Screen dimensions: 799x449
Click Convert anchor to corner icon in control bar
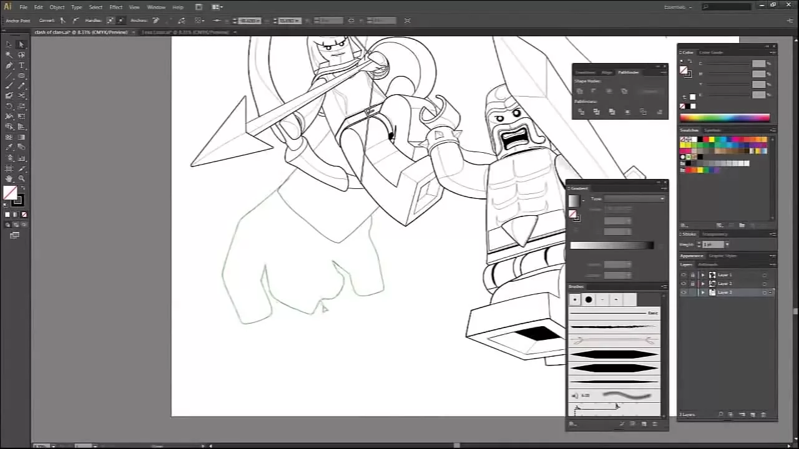tap(62, 21)
